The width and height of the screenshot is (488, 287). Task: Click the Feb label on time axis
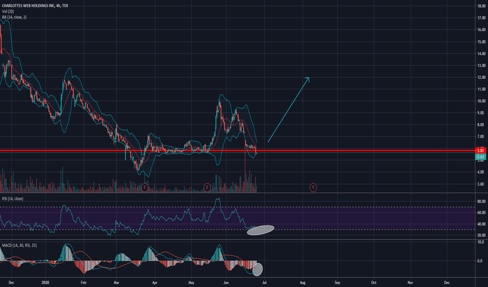[x=83, y=283]
